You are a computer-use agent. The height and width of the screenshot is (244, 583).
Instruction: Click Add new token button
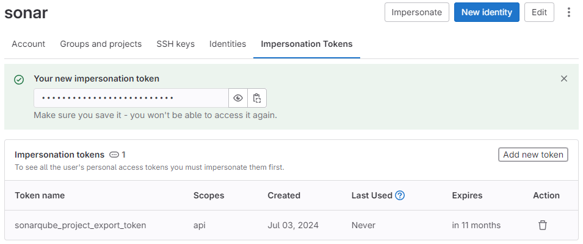pyautogui.click(x=533, y=155)
